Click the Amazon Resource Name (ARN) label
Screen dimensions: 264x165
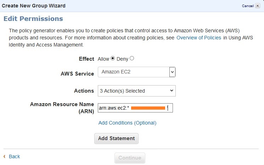[x=62, y=108]
